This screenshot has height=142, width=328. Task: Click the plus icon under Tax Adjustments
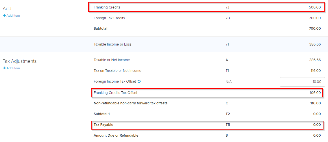pyautogui.click(x=4, y=68)
